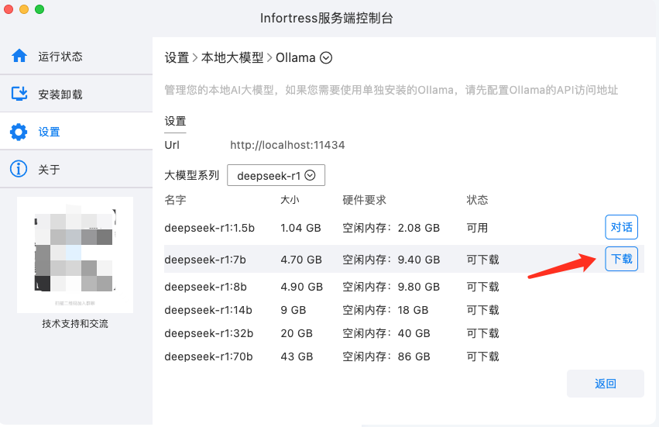Image resolution: width=659 pixels, height=427 pixels.
Task: Select the deepseek-r1:7b model name
Action: [205, 260]
